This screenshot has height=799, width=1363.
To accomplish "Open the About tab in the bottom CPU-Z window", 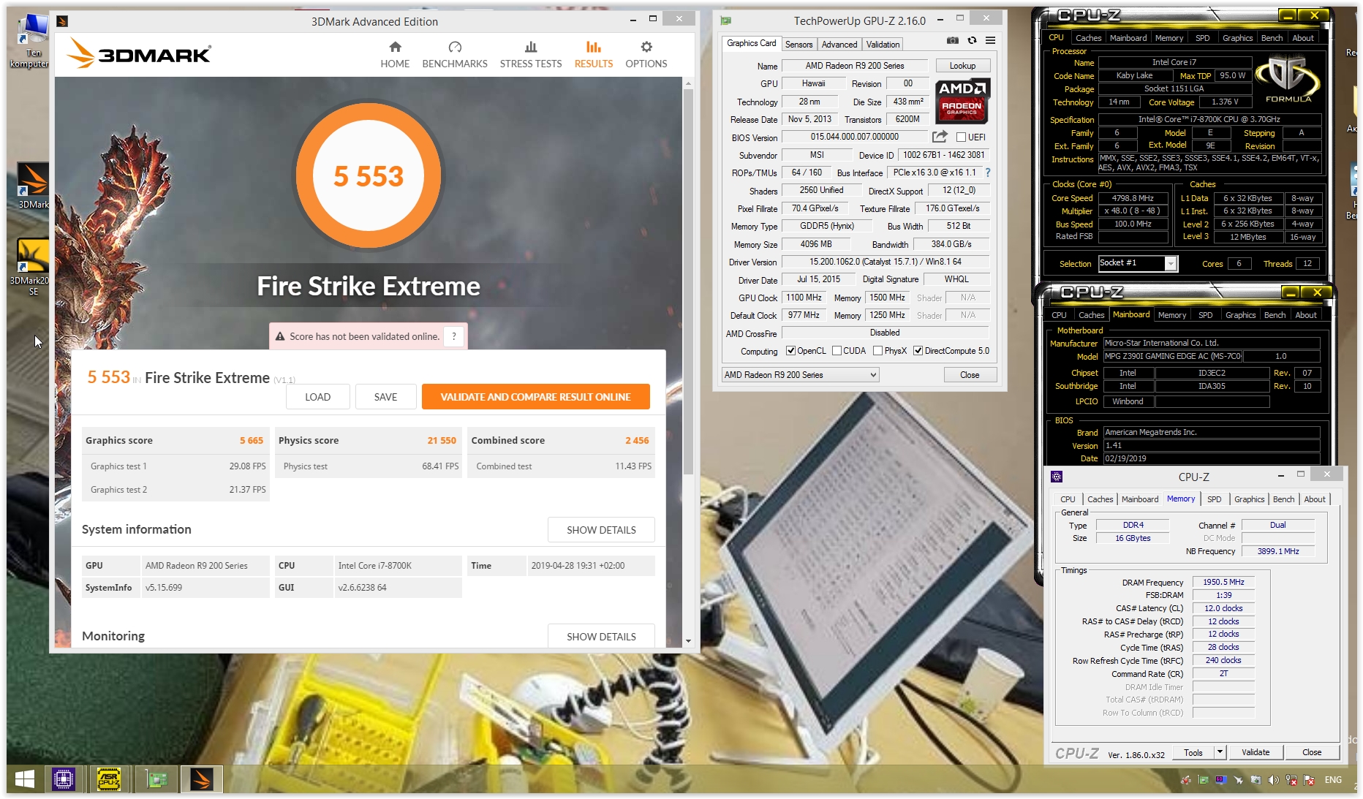I will point(1315,499).
